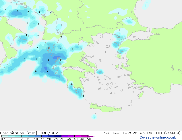Choose the legend swatch for 25–30 mm
182x140 pixels.
[x=58, y=136]
